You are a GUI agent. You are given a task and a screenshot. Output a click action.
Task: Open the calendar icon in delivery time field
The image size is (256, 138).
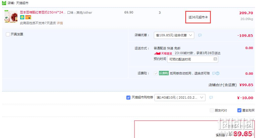point(215,59)
